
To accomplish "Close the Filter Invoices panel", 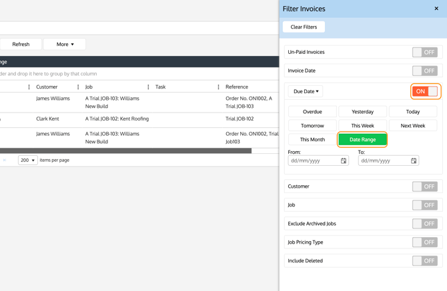I will pyautogui.click(x=436, y=9).
